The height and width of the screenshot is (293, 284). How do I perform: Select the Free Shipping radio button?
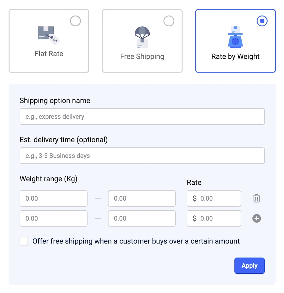(x=169, y=21)
